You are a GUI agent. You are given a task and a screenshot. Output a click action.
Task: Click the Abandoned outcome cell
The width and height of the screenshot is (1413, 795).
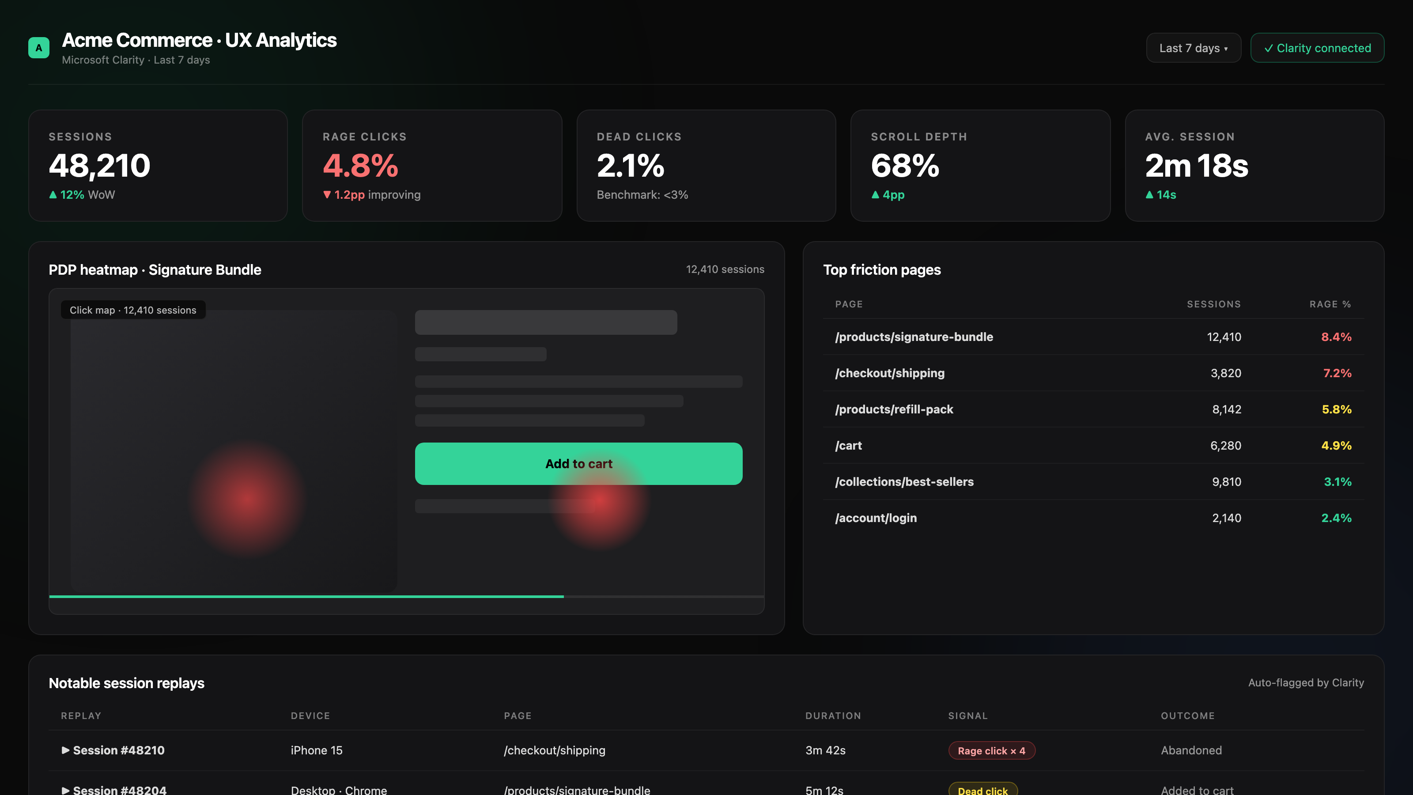[x=1191, y=750]
